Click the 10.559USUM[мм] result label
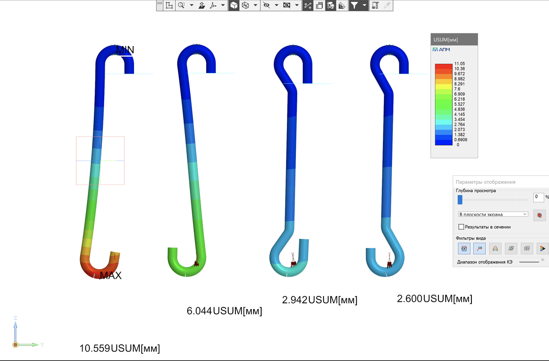 [x=120, y=348]
